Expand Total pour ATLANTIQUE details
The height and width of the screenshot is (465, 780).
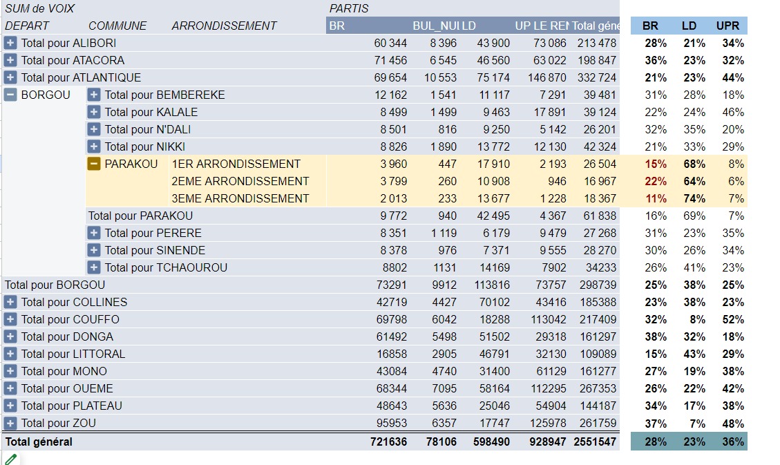[10, 77]
